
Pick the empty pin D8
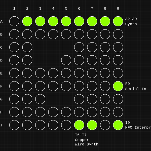coord(105,60)
